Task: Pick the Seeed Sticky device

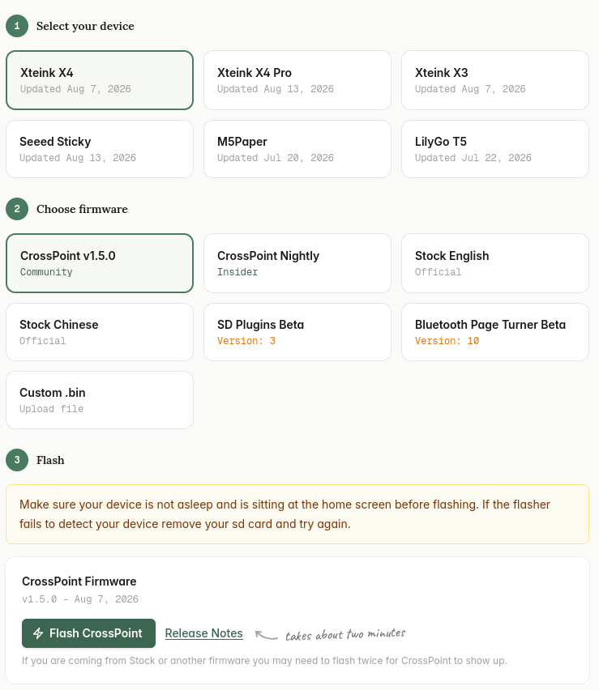Action: 100,149
